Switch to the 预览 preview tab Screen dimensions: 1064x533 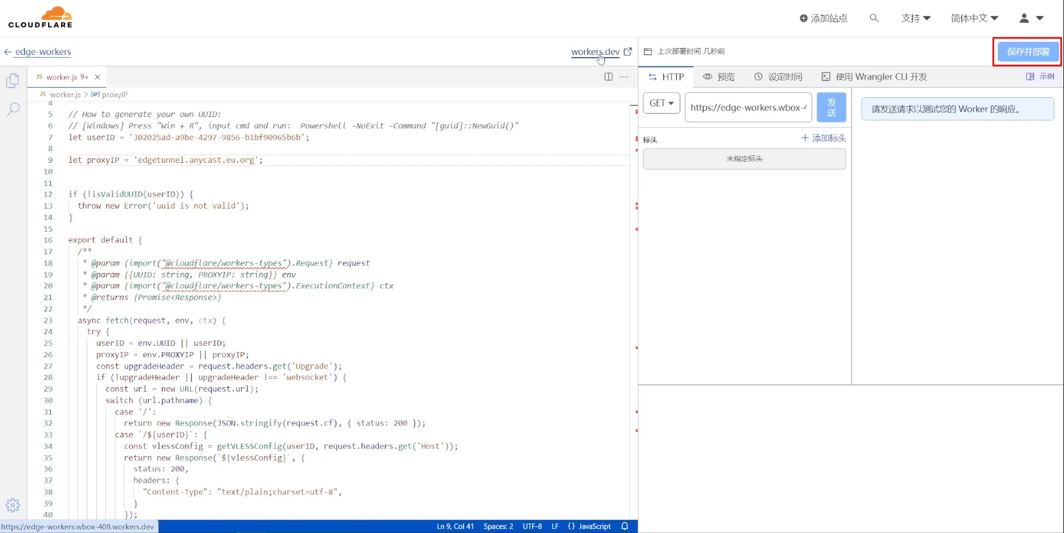click(719, 77)
